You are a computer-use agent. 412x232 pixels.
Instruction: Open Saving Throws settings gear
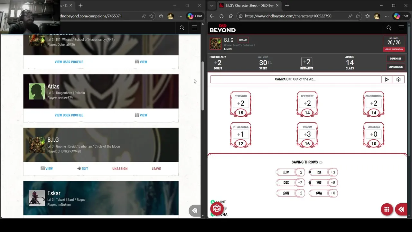[321, 162]
